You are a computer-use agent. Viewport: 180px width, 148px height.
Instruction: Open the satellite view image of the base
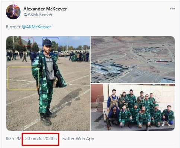pyautogui.click(x=133, y=60)
